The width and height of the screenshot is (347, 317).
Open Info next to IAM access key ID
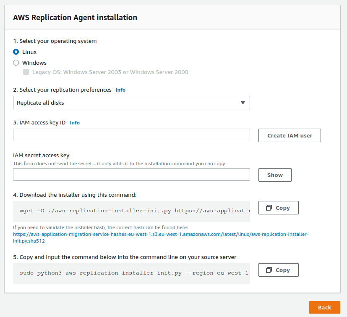pyautogui.click(x=75, y=123)
